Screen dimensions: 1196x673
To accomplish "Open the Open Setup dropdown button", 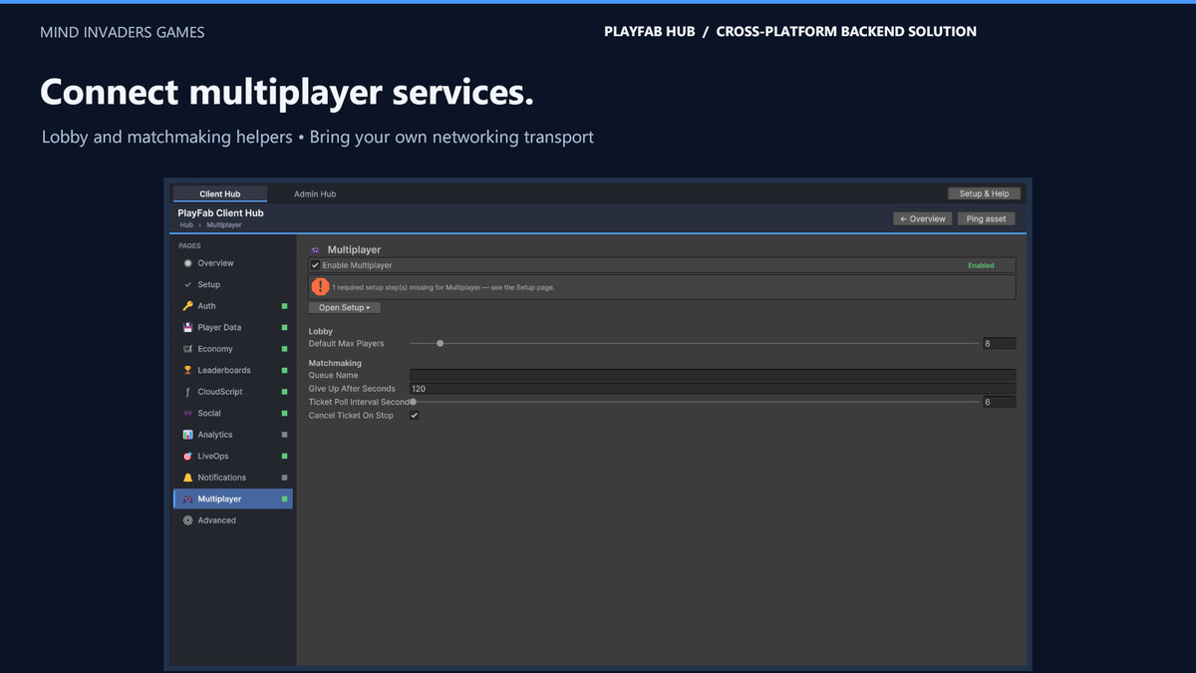I will pos(344,308).
